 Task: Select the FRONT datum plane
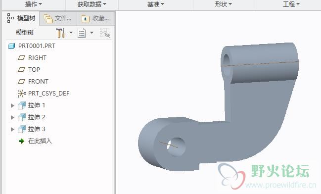38,82
